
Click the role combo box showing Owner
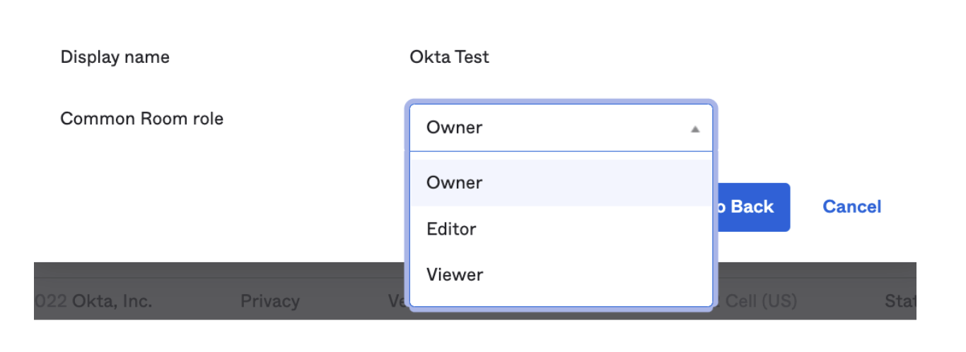tap(552, 128)
